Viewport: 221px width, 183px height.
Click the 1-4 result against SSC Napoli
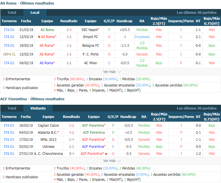point(69,30)
